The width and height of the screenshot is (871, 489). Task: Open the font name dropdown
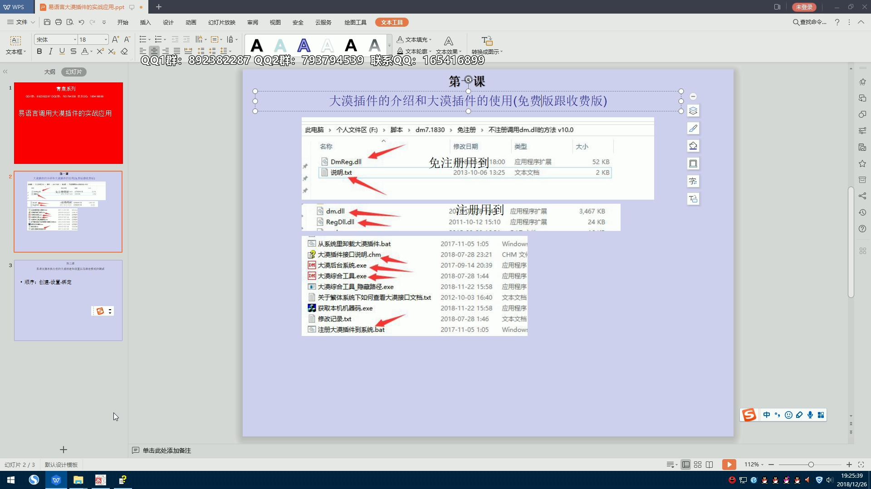[75, 40]
